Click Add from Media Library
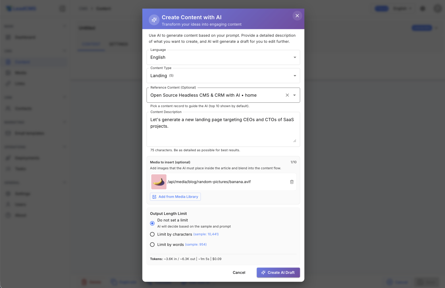The image size is (445, 288). (175, 196)
